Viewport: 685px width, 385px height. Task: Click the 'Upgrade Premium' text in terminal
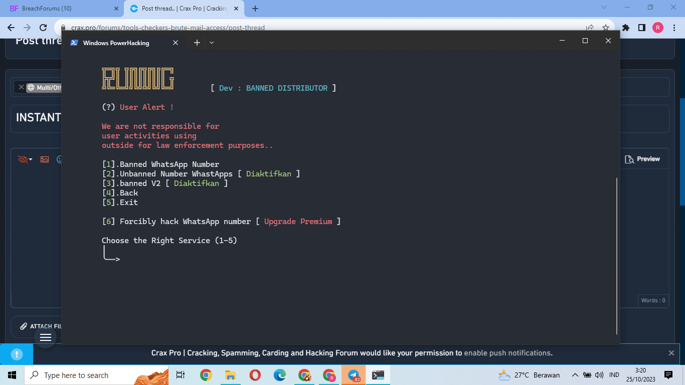click(298, 222)
